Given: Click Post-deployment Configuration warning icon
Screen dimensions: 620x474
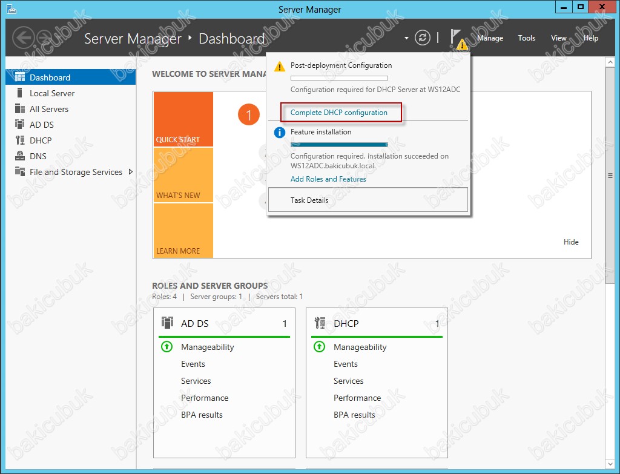Looking at the screenshot, I should pos(280,67).
